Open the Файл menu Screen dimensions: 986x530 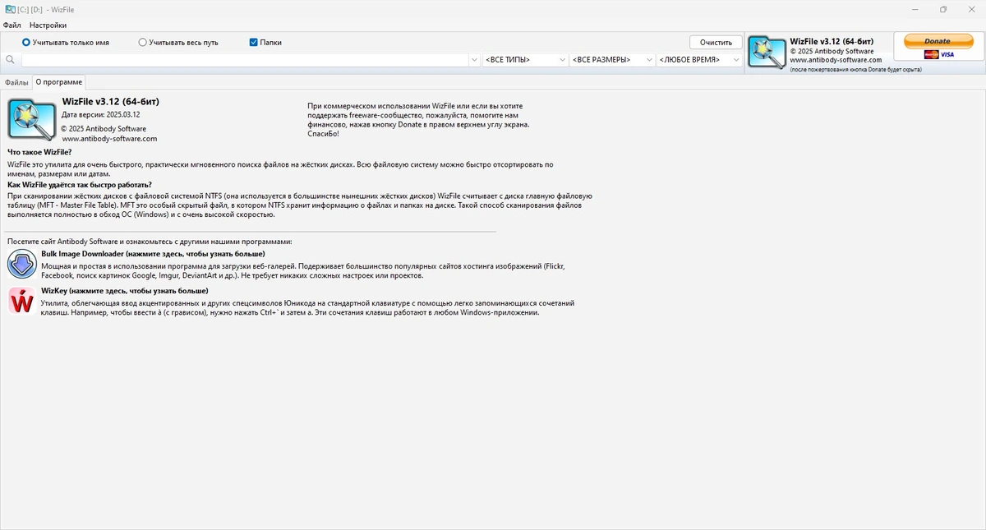pos(12,25)
